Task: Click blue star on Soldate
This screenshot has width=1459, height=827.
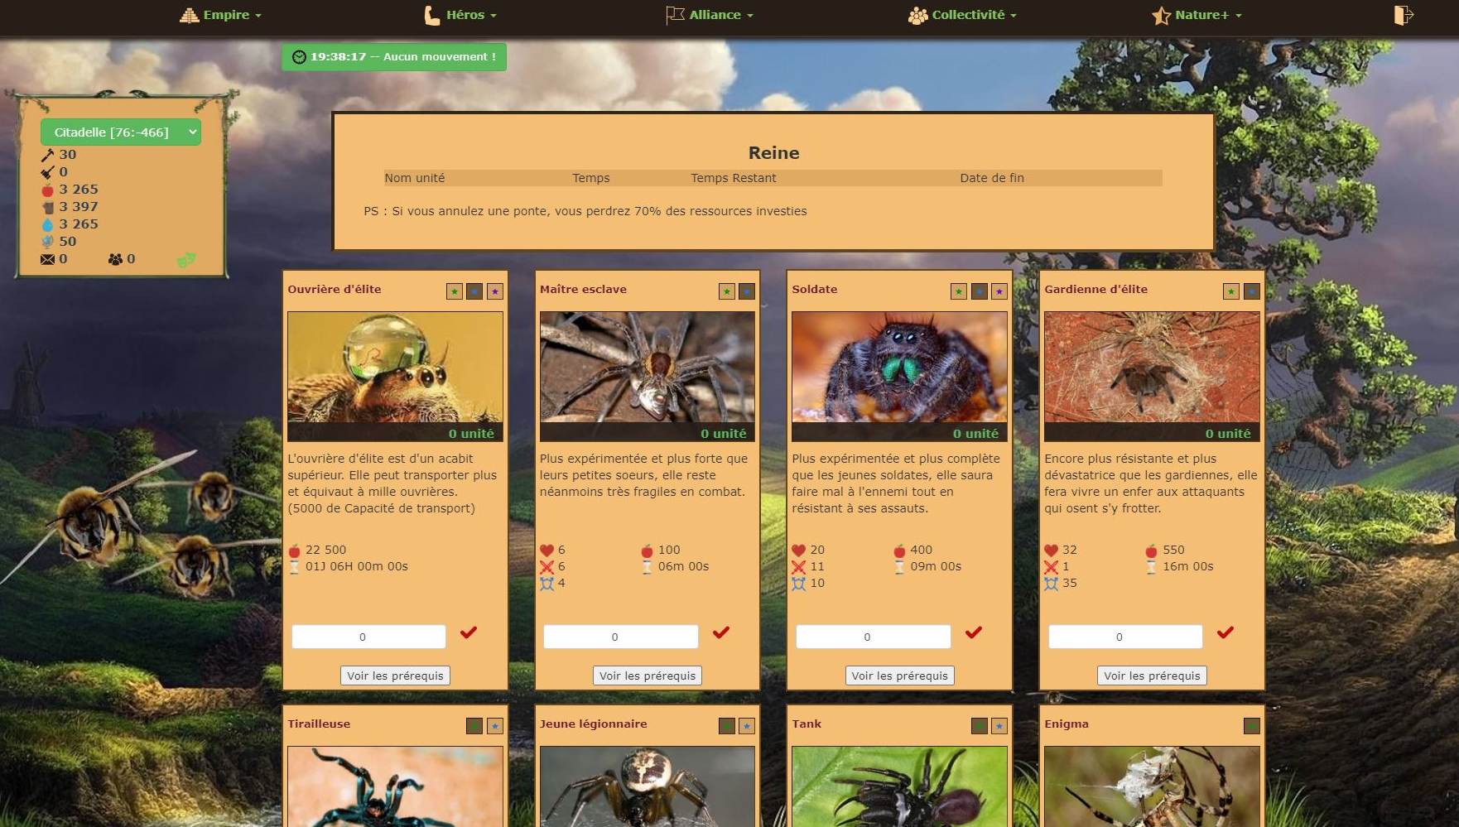Action: pyautogui.click(x=979, y=291)
